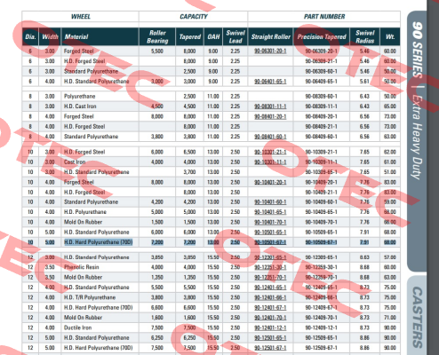The width and height of the screenshot is (439, 355).
Task: Click the Material column header
Action: (100, 37)
